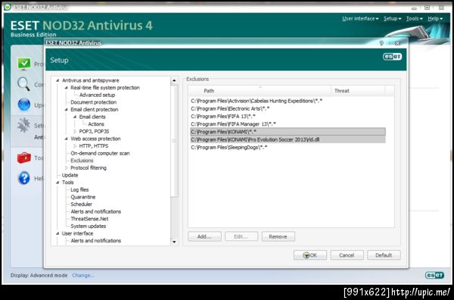Select the SleepingDogs exclusion row
Image resolution: width=454 pixels, height=300 pixels.
[x=288, y=147]
